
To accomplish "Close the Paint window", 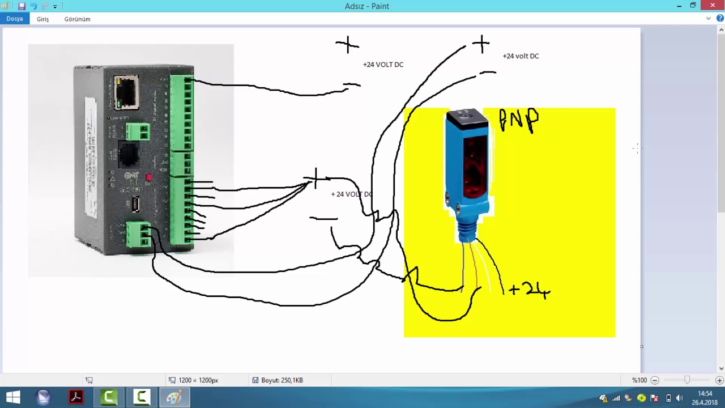I will point(712,6).
